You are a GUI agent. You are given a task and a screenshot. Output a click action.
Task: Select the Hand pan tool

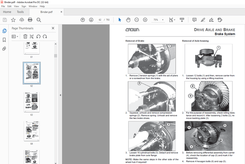[x=128, y=20]
